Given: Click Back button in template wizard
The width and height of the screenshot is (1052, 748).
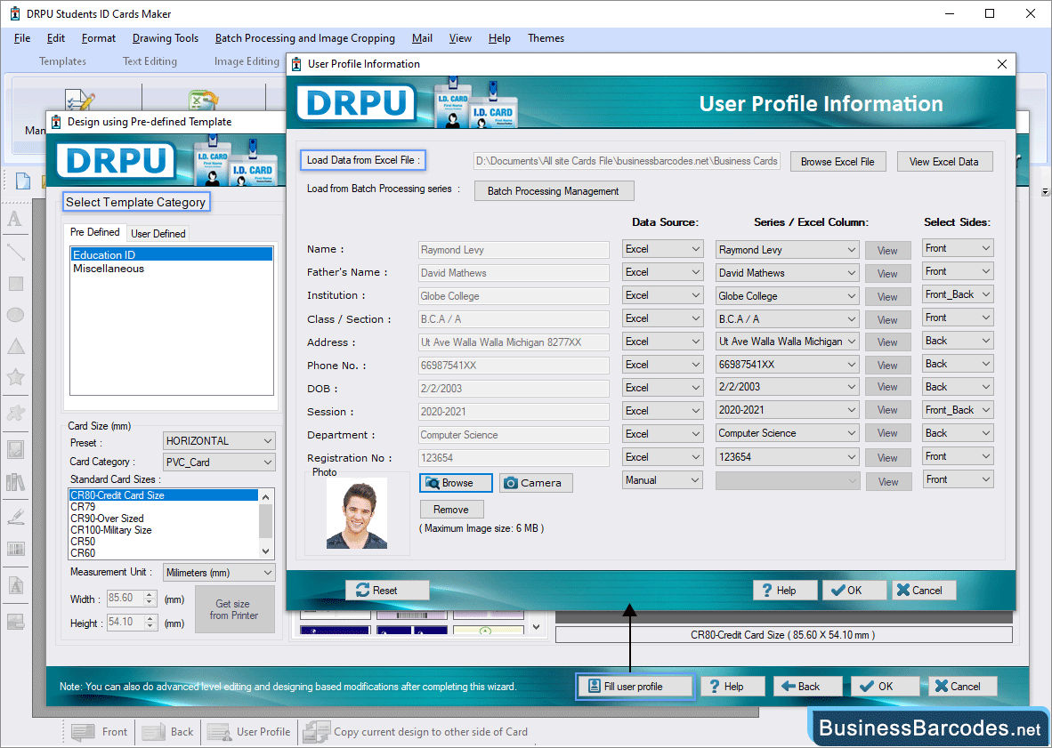Looking at the screenshot, I should [x=808, y=687].
